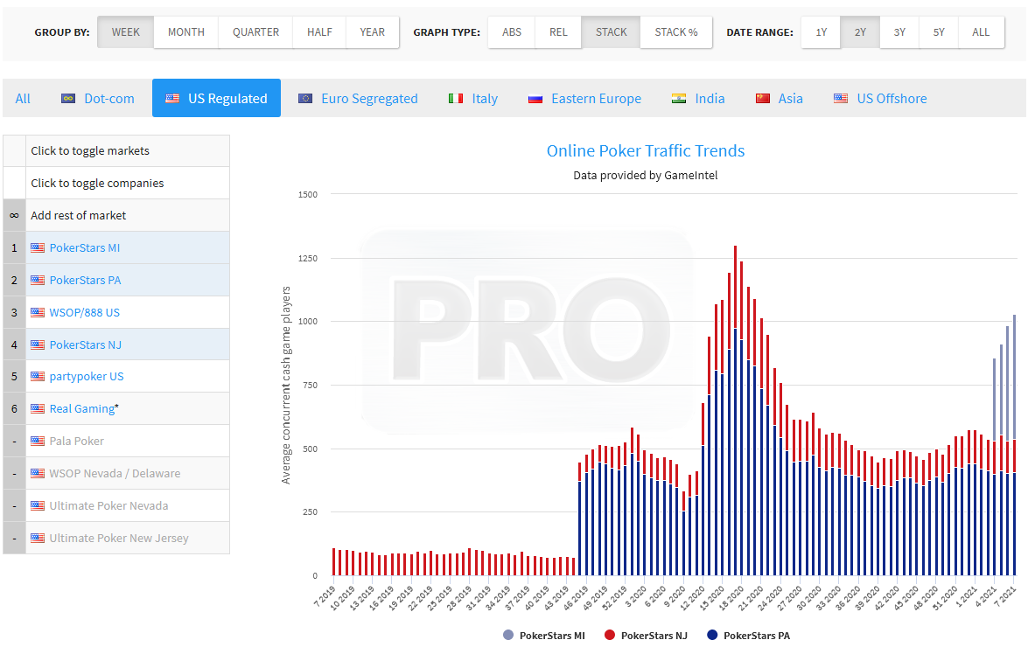
Task: Toggle PokerStars NJ red legend swatch
Action: tap(609, 635)
